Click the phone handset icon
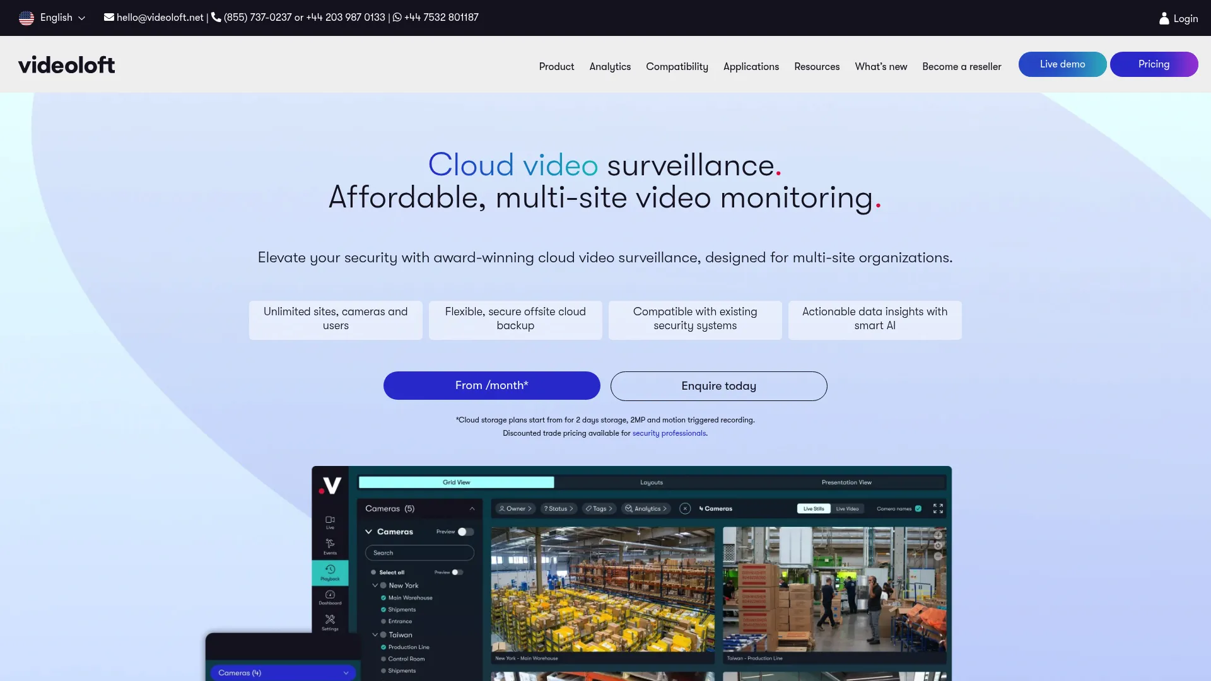The height and width of the screenshot is (681, 1211). pyautogui.click(x=216, y=18)
